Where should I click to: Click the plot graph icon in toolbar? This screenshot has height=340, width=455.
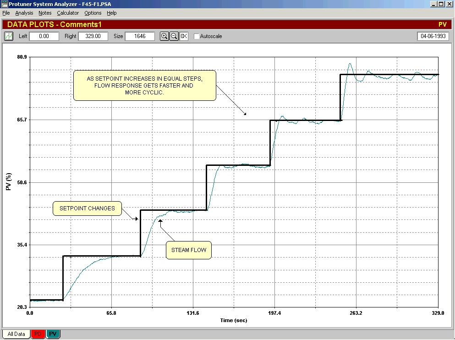[9, 36]
